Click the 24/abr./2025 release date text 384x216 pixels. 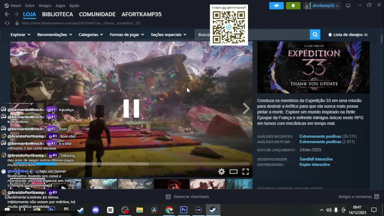coord(310,150)
